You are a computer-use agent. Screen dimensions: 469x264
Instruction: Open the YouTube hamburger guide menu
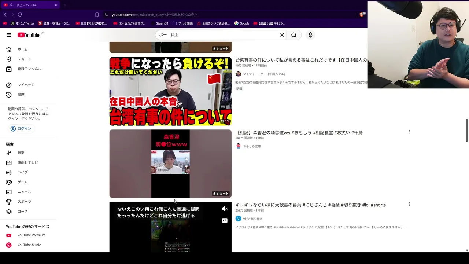pyautogui.click(x=9, y=35)
